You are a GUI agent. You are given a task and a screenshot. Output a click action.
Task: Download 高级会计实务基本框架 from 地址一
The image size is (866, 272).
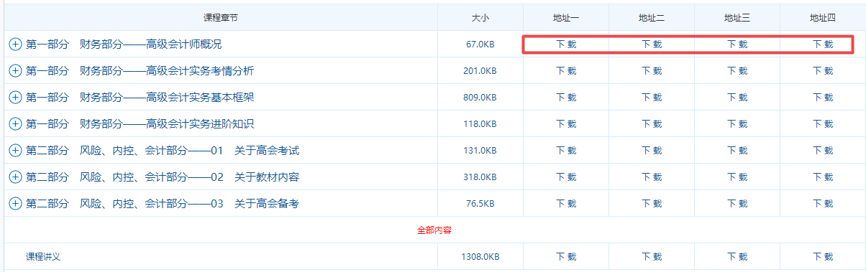566,98
